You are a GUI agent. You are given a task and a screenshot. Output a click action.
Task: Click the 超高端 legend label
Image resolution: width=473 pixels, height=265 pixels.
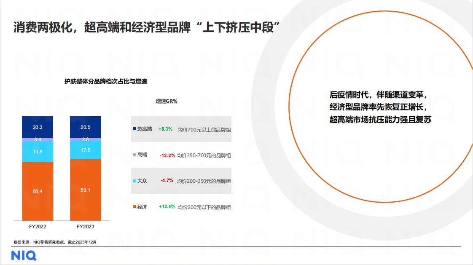[145, 129]
